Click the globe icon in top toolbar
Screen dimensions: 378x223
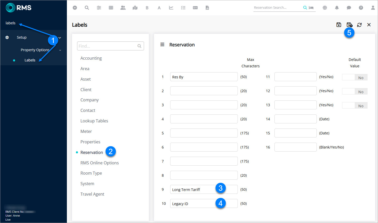tap(325, 8)
